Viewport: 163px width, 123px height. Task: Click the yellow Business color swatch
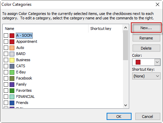pos(12,60)
